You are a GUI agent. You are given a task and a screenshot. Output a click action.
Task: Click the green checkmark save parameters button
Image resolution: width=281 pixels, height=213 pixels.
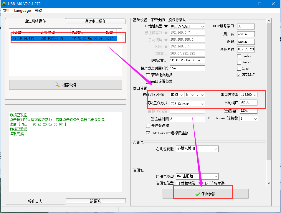[x=206, y=194]
